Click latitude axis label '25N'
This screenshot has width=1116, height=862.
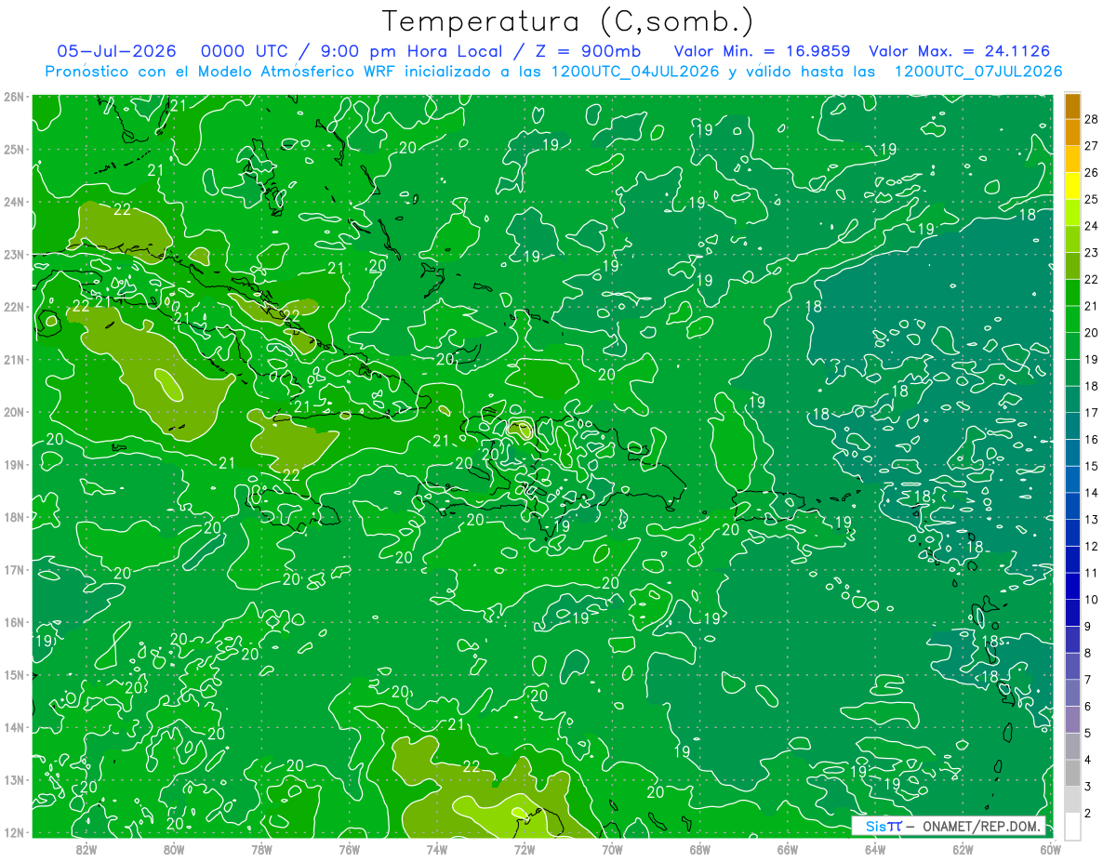click(x=14, y=149)
